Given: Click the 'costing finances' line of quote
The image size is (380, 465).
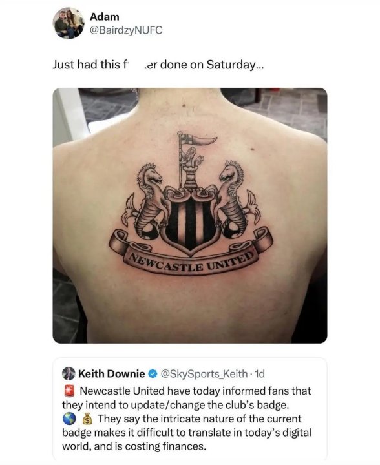Looking at the screenshot, I should (x=134, y=446).
